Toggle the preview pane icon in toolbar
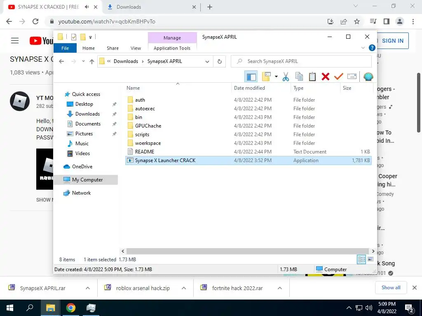The height and width of the screenshot is (316, 422). (251, 77)
